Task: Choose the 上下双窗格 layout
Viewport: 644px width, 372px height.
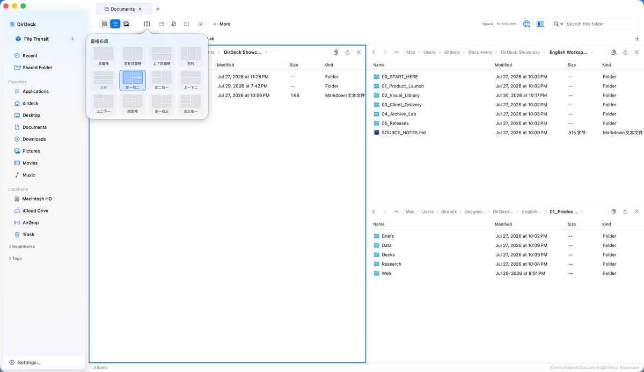Action: point(162,56)
